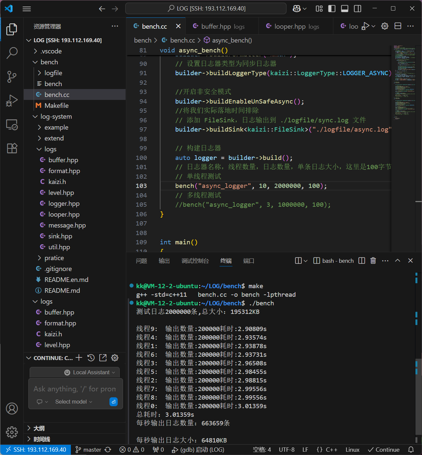The image size is (422, 455).
Task: Focus the Ask anything input field
Action: point(75,389)
